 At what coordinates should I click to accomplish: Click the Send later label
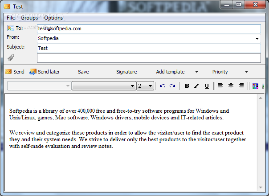pyautogui.click(x=49, y=72)
